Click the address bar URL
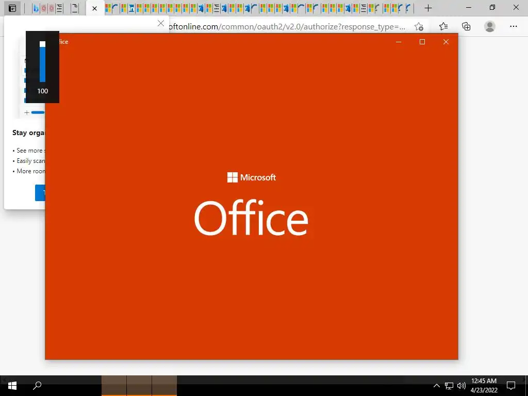The height and width of the screenshot is (396, 528). tap(286, 27)
